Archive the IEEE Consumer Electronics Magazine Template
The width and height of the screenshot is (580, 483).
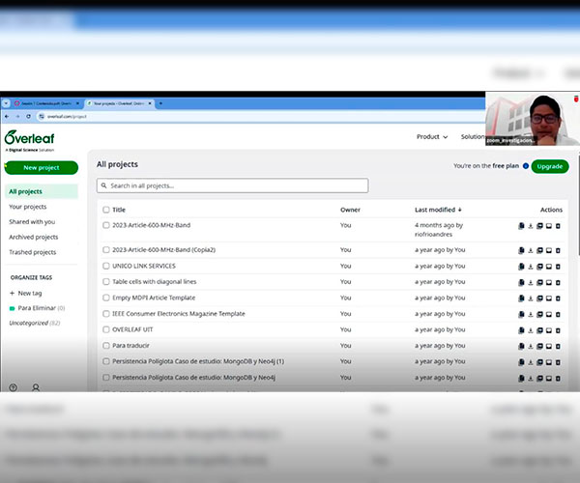pyautogui.click(x=549, y=314)
